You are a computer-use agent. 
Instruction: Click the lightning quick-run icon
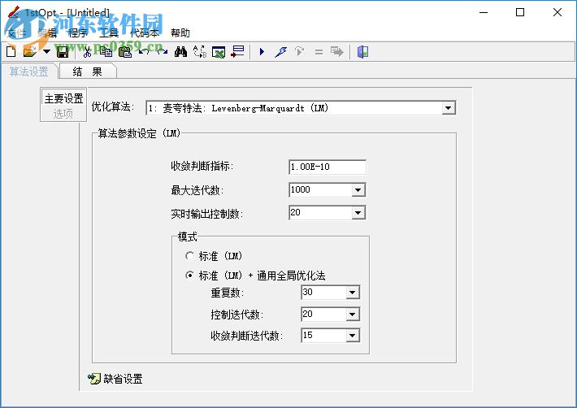click(280, 52)
